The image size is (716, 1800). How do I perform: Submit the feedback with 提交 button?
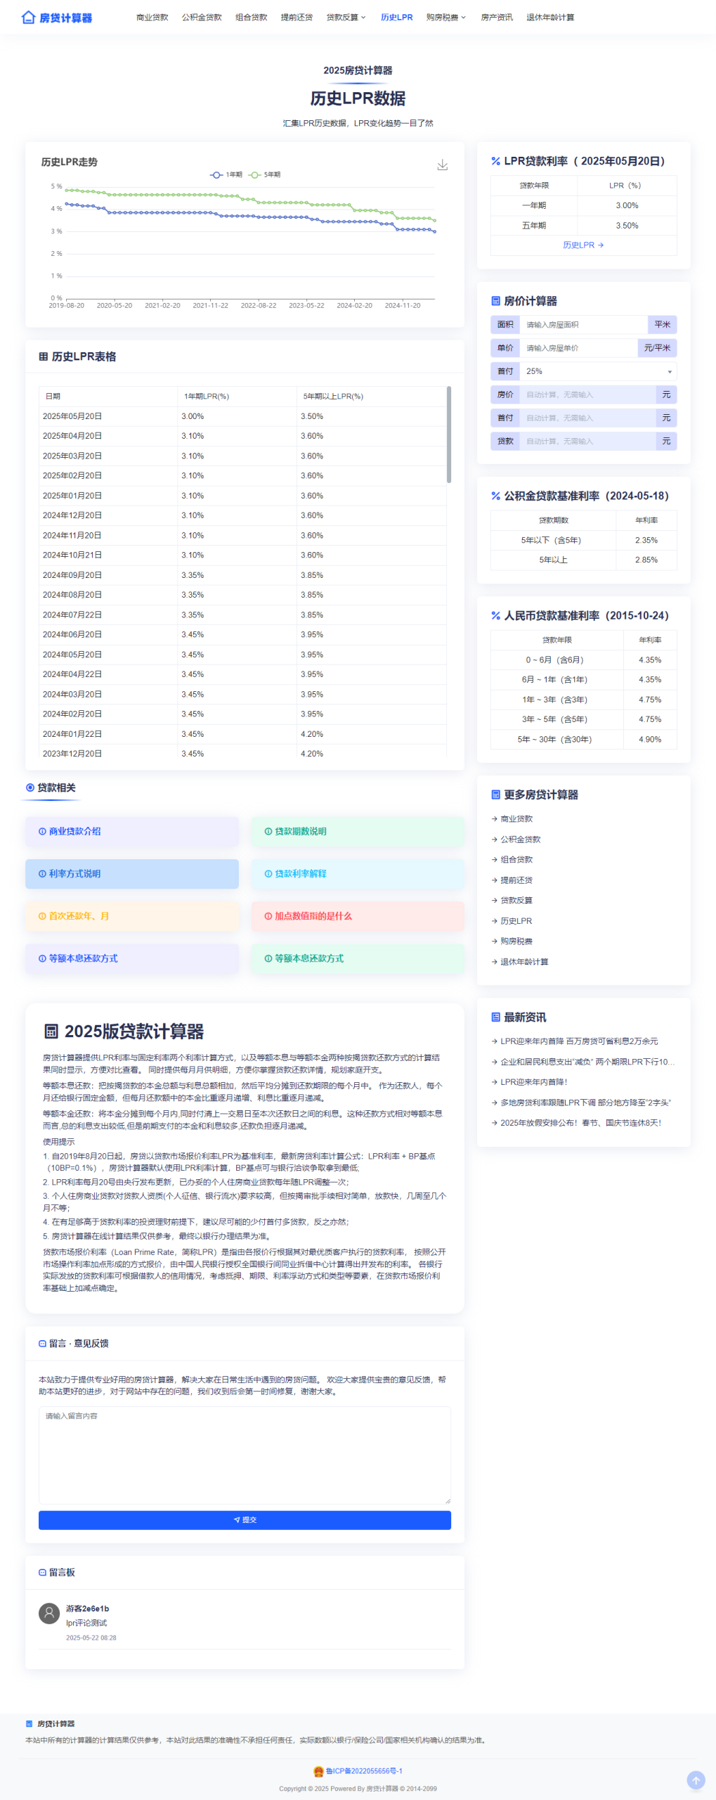click(x=245, y=1519)
